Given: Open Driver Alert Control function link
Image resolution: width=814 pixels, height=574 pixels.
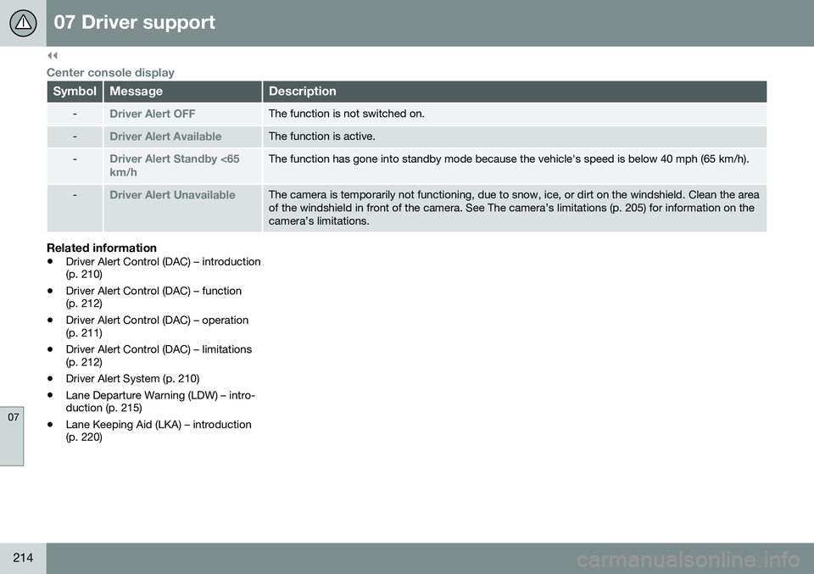Looking at the screenshot, I should 153,297.
